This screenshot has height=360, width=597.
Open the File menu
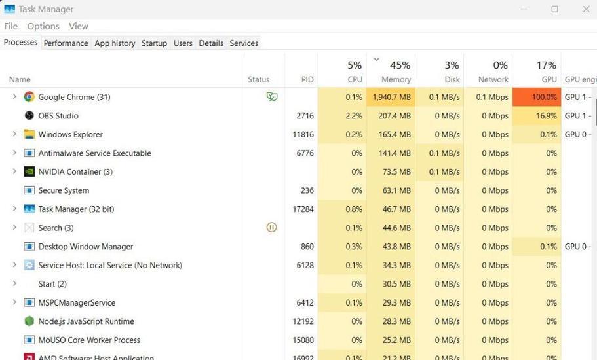click(10, 26)
